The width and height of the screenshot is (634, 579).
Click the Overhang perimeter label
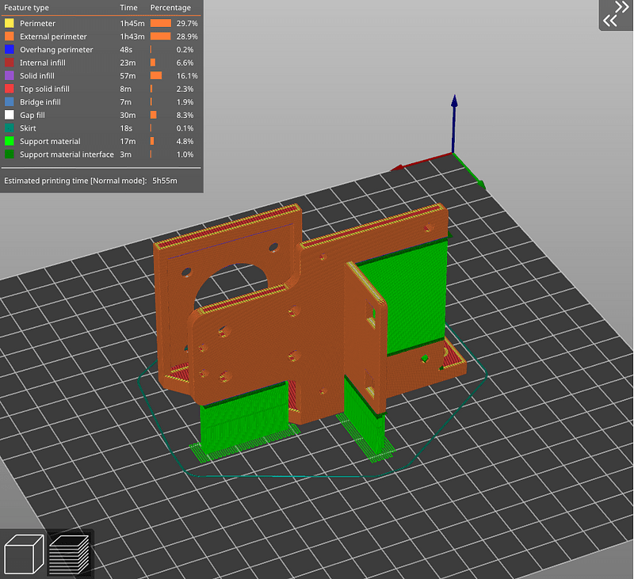[x=56, y=50]
